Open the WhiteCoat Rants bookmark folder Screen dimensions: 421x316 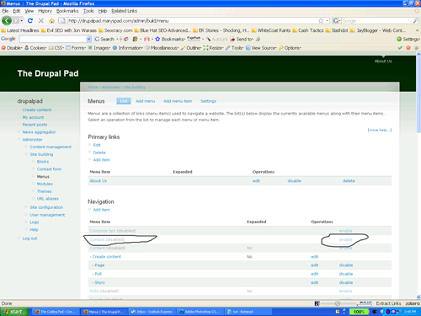tap(271, 30)
